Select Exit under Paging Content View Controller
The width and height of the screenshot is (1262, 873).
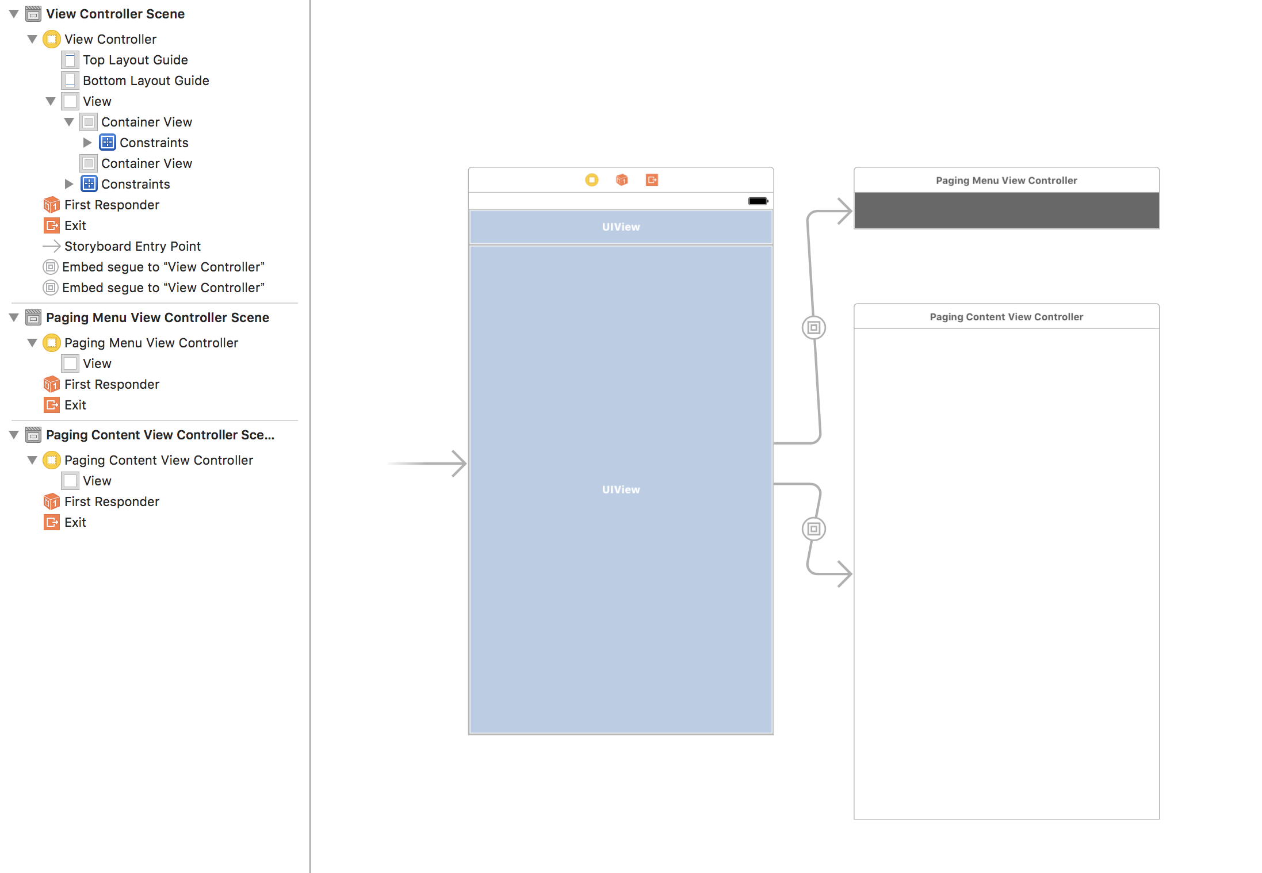coord(75,522)
